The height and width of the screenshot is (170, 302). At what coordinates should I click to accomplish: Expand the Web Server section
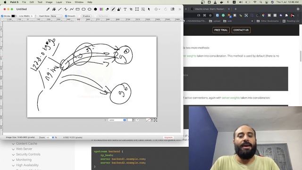[x=22, y=149]
